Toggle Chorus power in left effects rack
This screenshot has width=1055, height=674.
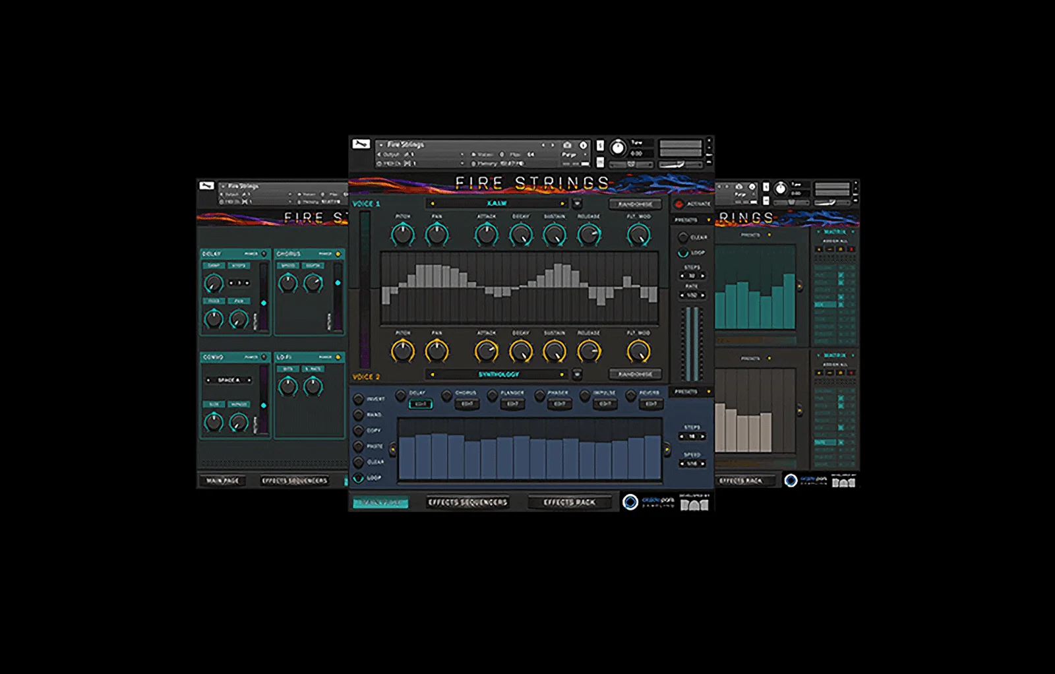click(x=338, y=254)
